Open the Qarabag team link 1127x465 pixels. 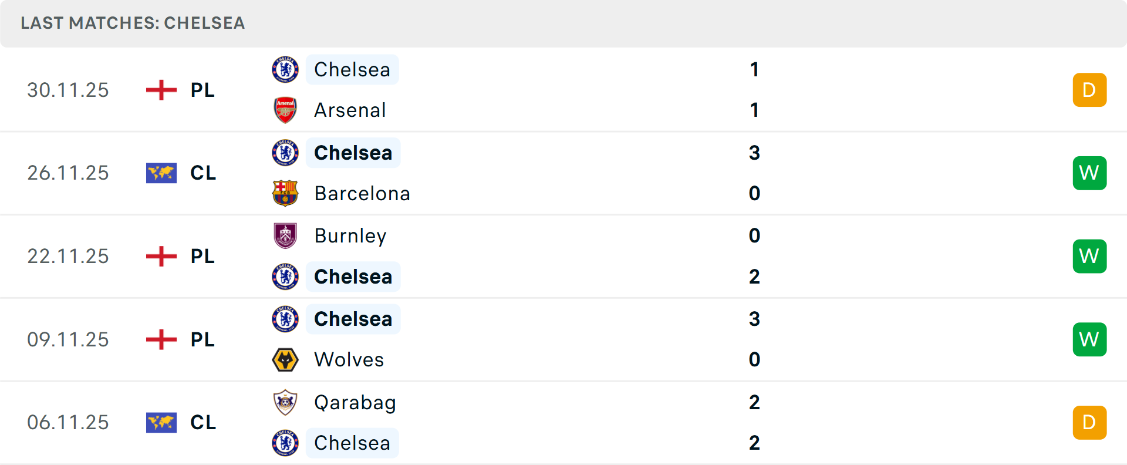tap(355, 403)
